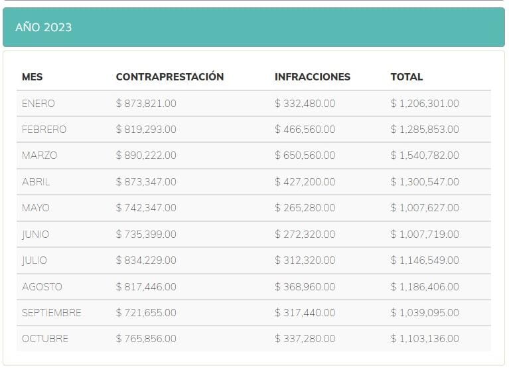Click the SEPTIEMBRE month cell
The width and height of the screenshot is (509, 384).
(51, 313)
